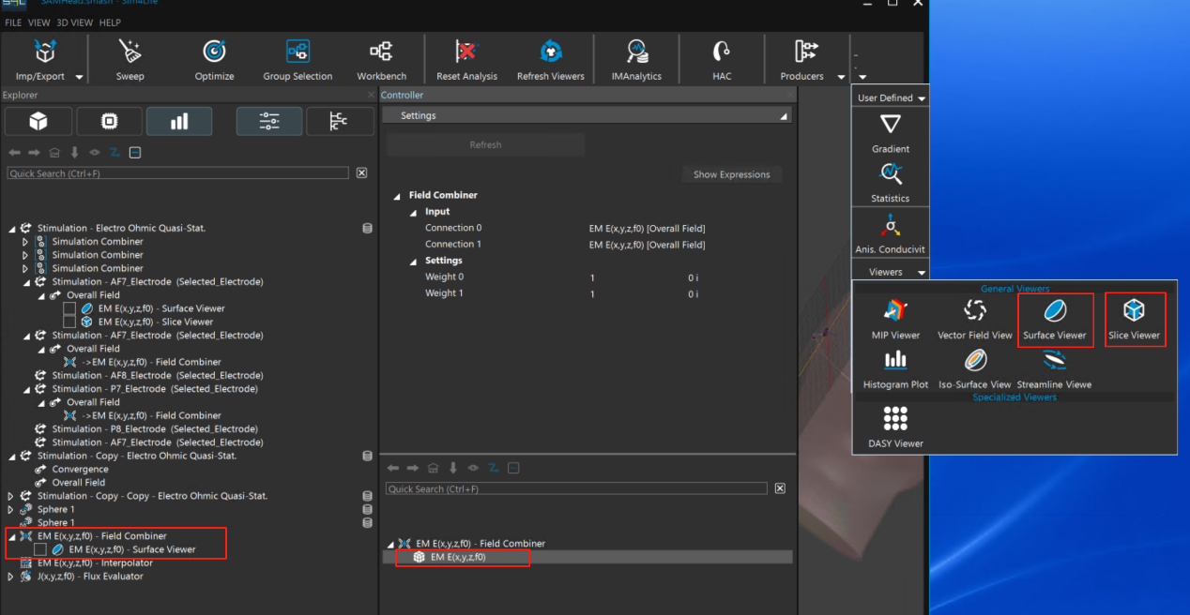Click the Show Expressions button
This screenshot has height=615, width=1190.
[731, 174]
